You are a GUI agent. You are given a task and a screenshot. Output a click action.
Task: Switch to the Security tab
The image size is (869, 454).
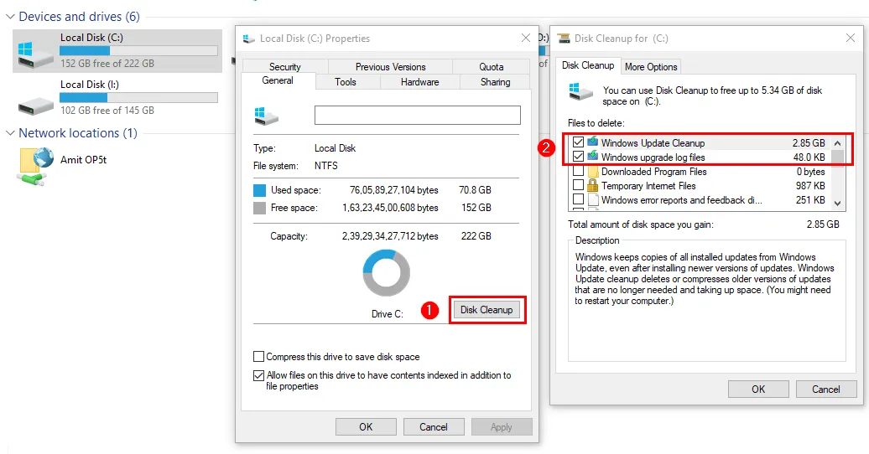pos(285,67)
